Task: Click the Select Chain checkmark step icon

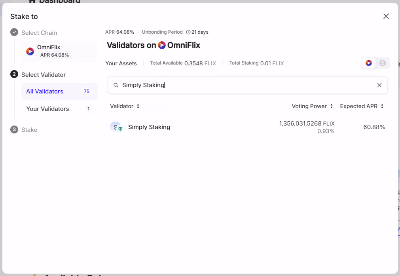Action: (14, 32)
